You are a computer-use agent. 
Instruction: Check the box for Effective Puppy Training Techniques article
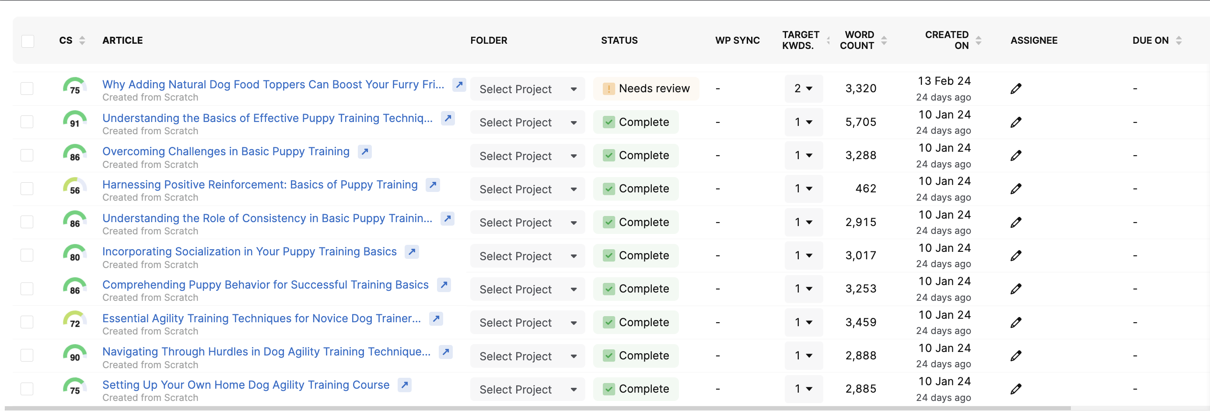pos(27,122)
